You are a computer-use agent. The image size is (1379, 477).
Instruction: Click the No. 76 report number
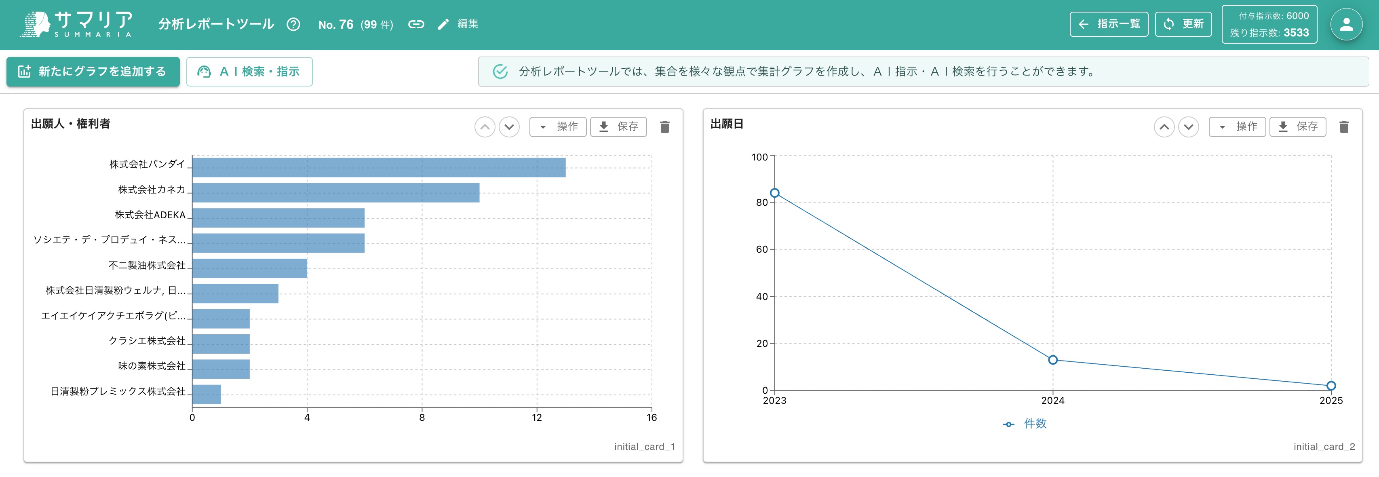coord(335,25)
